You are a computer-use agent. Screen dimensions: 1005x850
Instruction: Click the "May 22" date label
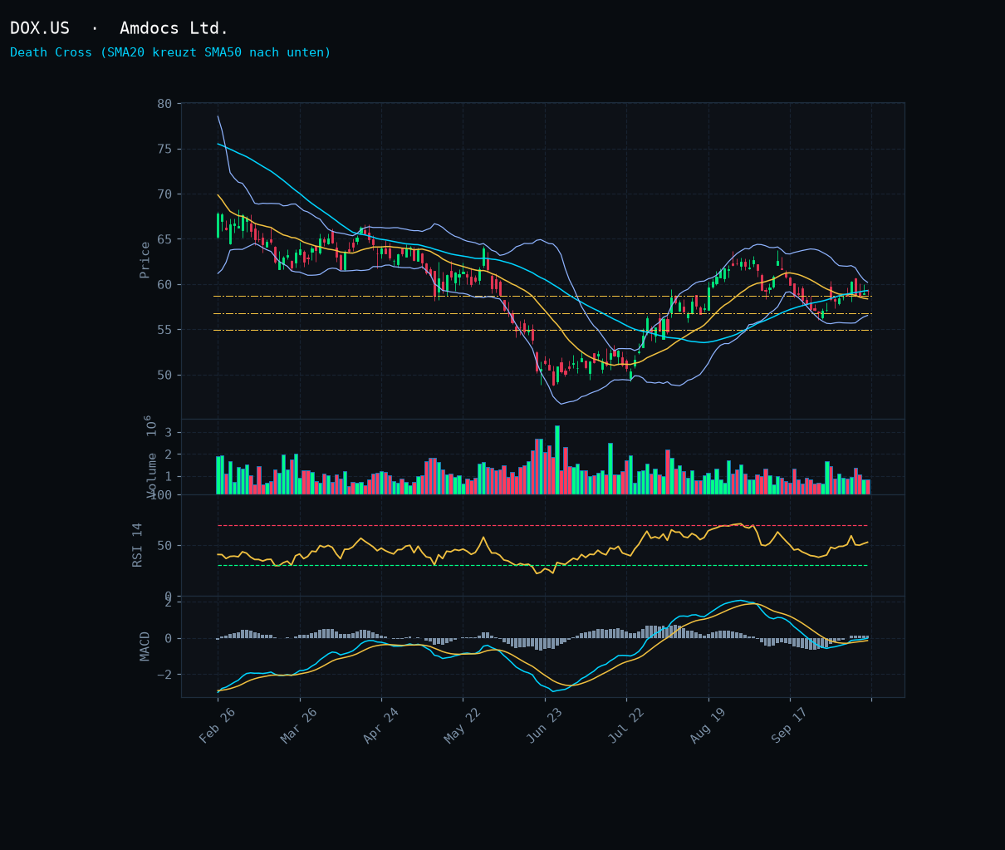(x=462, y=725)
